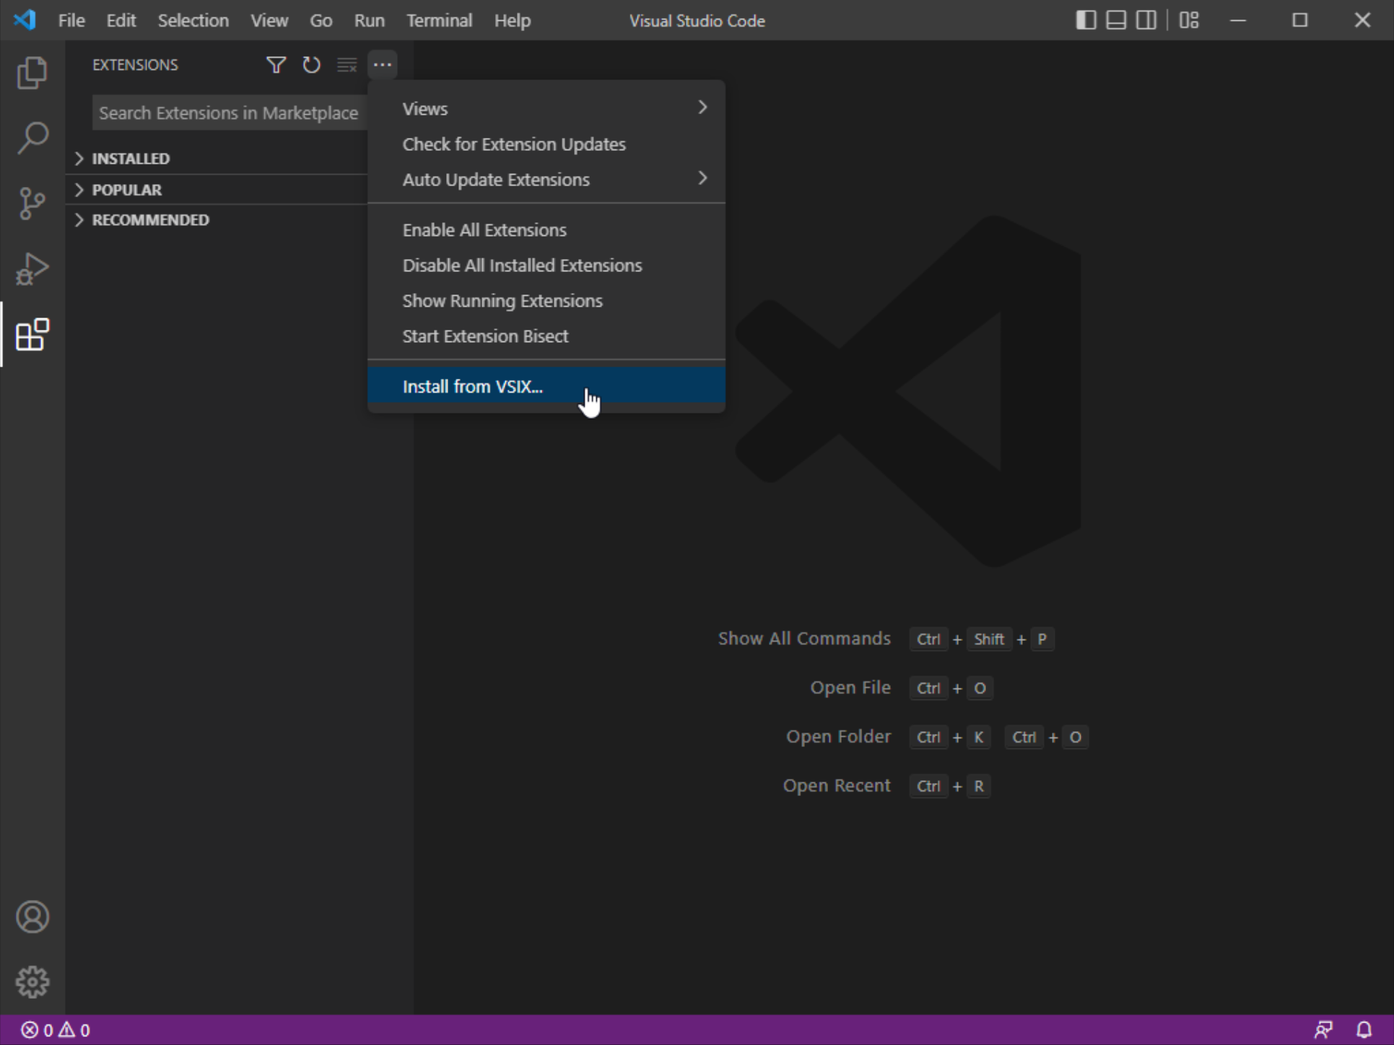
Task: Click the feedback icon in status bar
Action: [1323, 1030]
